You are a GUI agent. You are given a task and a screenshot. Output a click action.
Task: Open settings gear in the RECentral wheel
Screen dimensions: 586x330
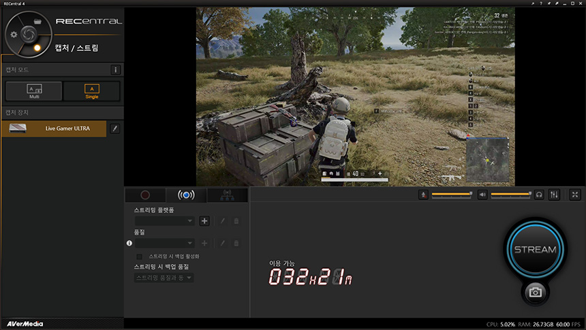[14, 34]
